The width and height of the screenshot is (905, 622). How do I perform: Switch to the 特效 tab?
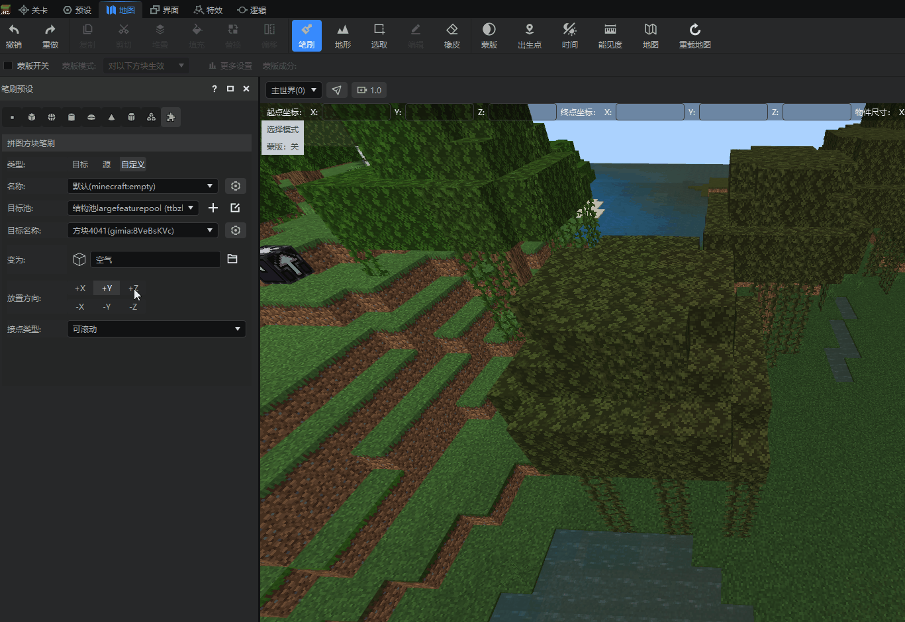tap(208, 10)
